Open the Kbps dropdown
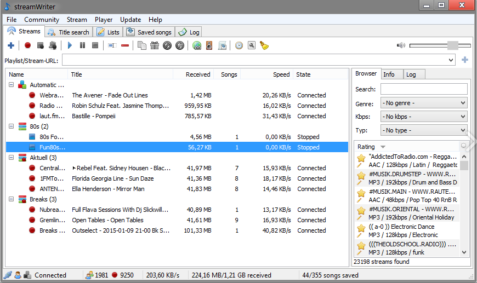Viewport: 477px width, 283px height. click(424, 117)
